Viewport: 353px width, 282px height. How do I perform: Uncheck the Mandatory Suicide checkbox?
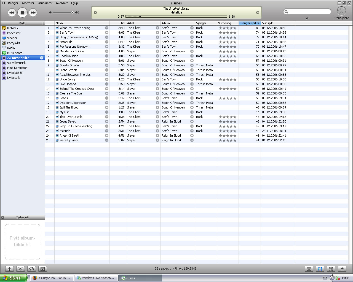[57, 51]
